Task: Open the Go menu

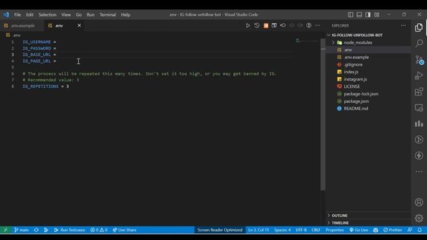Action: pyautogui.click(x=79, y=15)
